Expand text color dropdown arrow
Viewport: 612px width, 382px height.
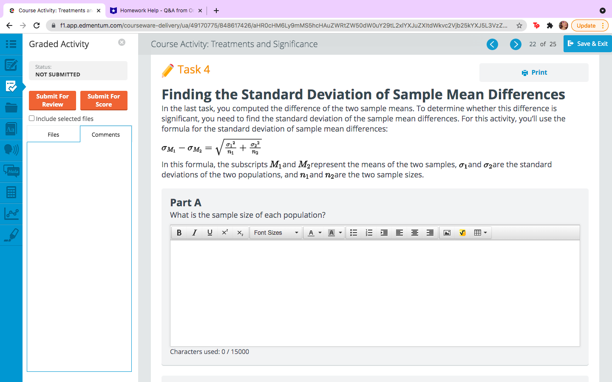(320, 233)
